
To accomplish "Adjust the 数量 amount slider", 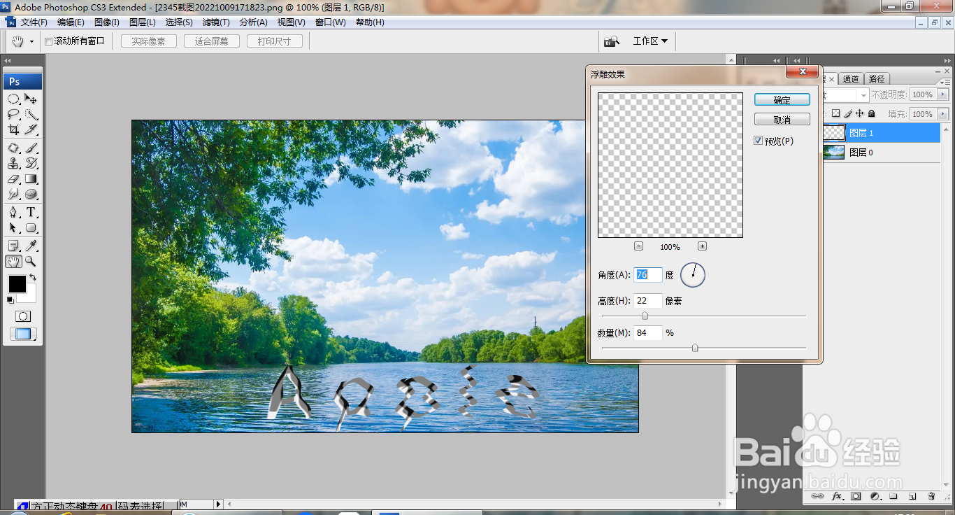I will pyautogui.click(x=695, y=347).
